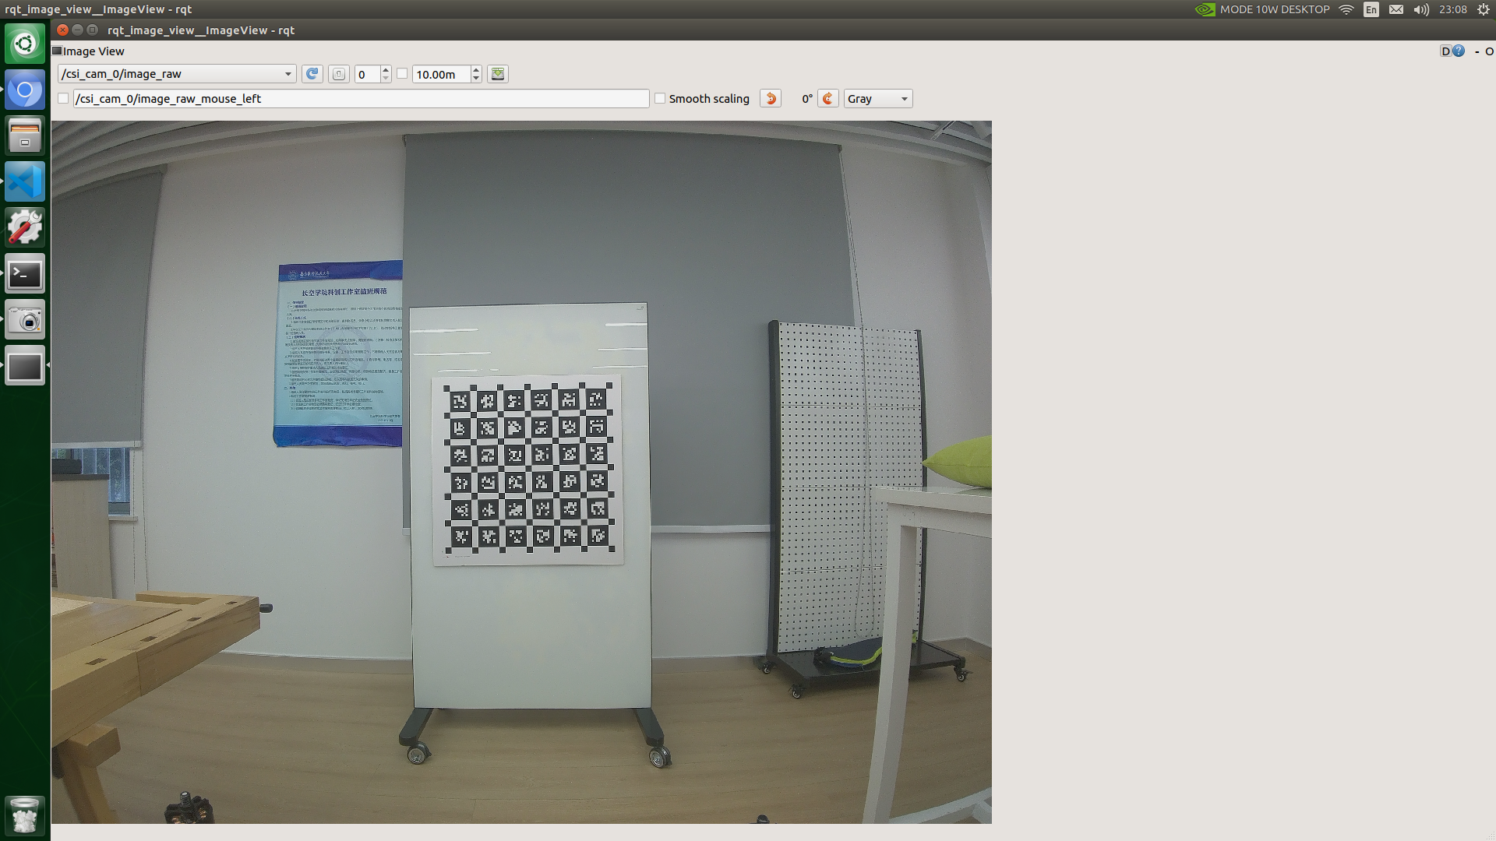The height and width of the screenshot is (841, 1496).
Task: Rotate the image clockwise
Action: click(827, 98)
